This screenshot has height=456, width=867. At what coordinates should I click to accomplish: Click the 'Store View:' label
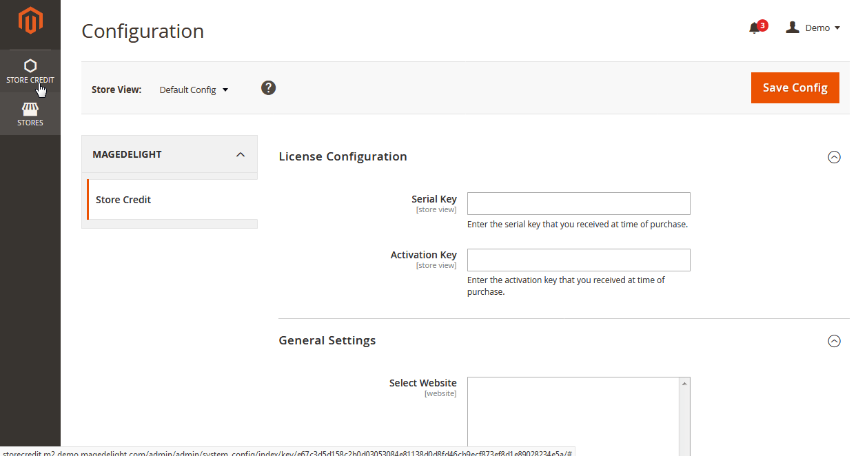[x=116, y=90]
